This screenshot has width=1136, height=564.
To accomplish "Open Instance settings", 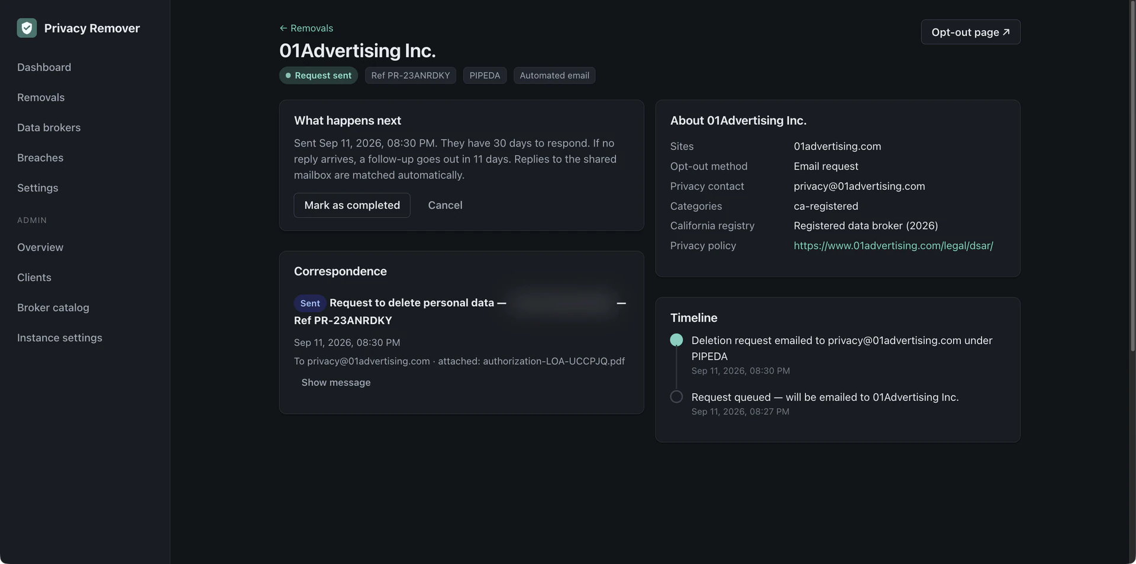I will pyautogui.click(x=60, y=338).
